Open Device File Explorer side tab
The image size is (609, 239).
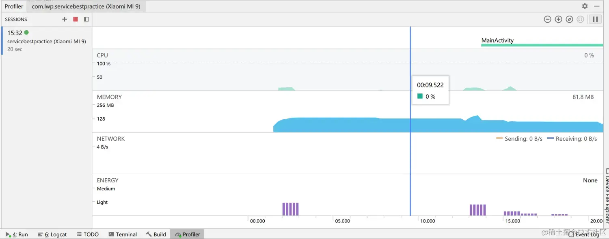607,196
